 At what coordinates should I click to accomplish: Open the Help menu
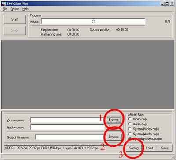pyautogui.click(x=26, y=9)
